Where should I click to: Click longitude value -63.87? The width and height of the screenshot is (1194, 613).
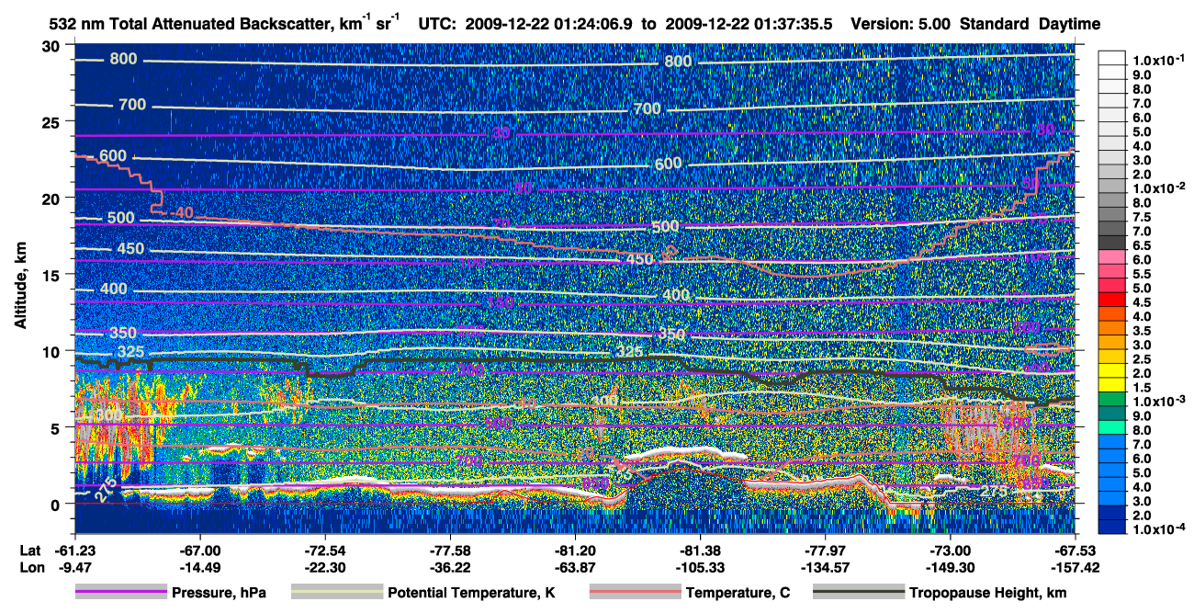point(575,567)
